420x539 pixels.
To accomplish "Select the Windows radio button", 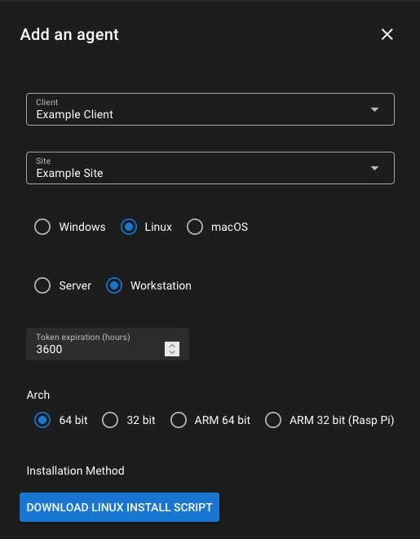I will [x=42, y=227].
